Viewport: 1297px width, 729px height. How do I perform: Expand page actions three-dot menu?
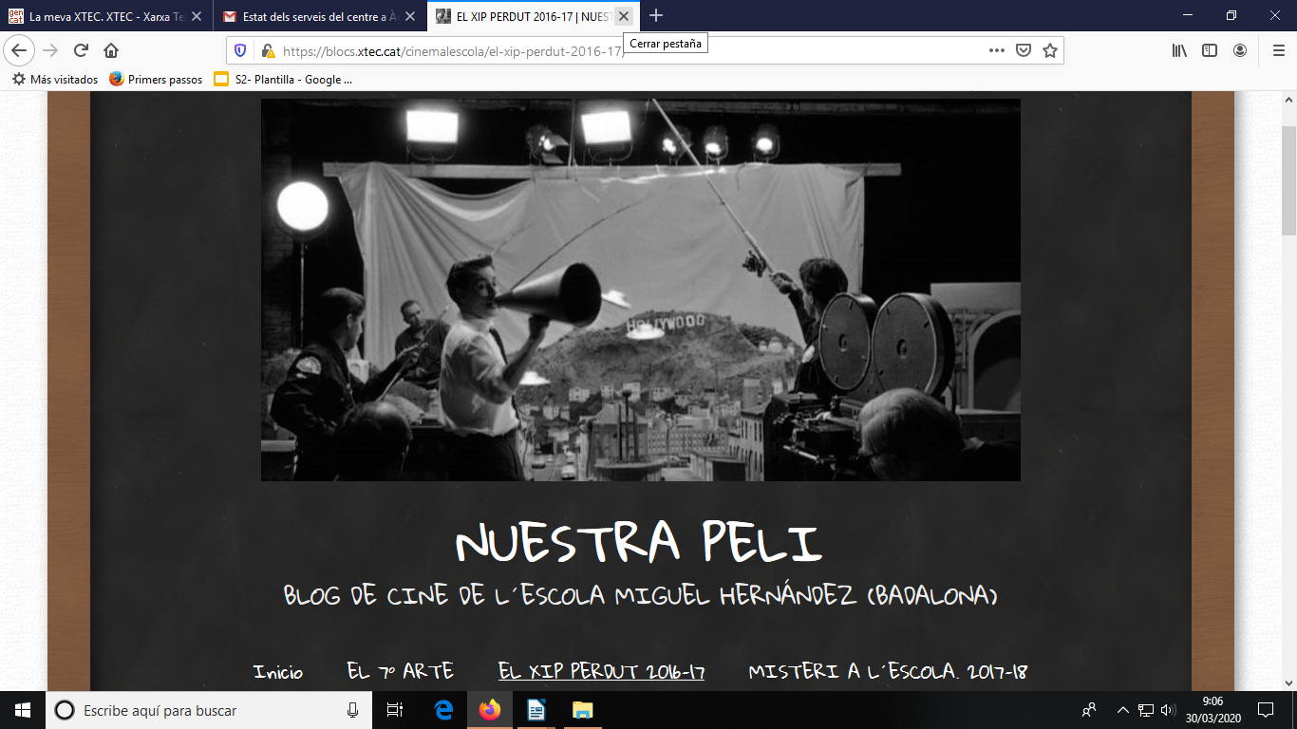pos(996,51)
